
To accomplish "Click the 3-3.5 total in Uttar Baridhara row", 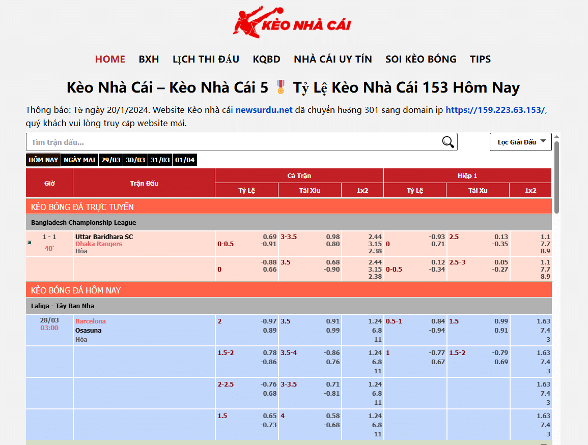I will pyautogui.click(x=289, y=236).
